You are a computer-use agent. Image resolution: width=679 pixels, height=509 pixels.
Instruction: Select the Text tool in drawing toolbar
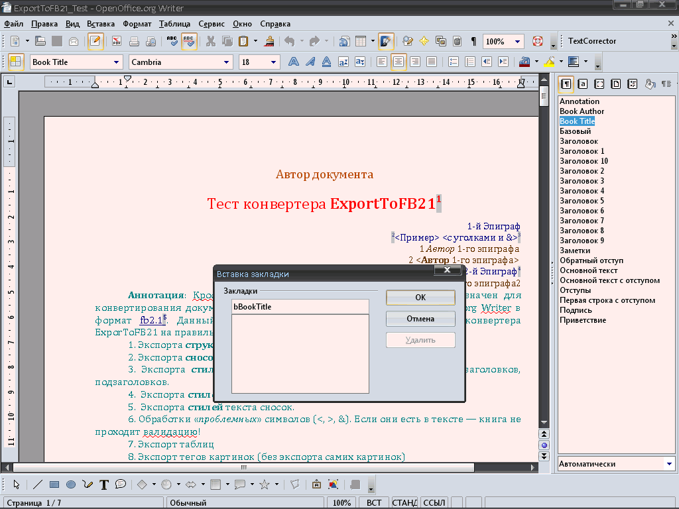tap(104, 484)
